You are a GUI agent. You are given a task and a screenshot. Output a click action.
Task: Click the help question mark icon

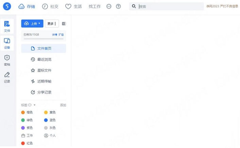[x=118, y=6]
